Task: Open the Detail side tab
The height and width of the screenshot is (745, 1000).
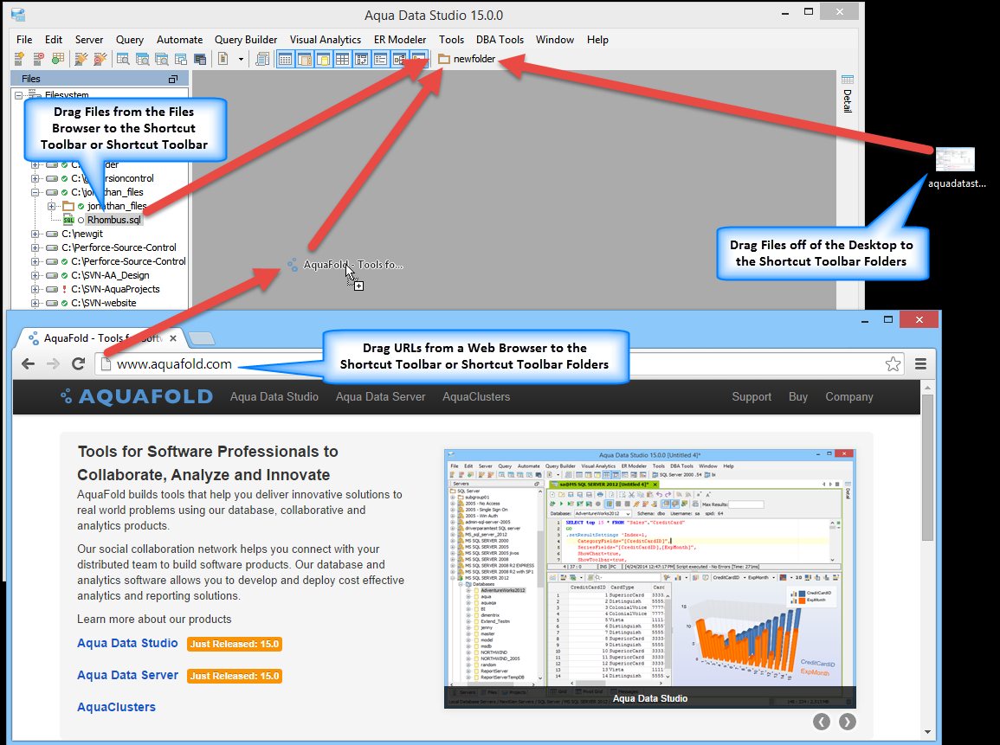Action: click(x=847, y=101)
